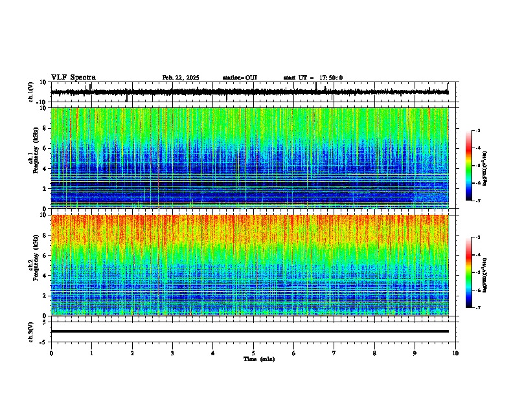Click the time axis tick label "7"
This screenshot has height=396, width=513.
coord(334,353)
